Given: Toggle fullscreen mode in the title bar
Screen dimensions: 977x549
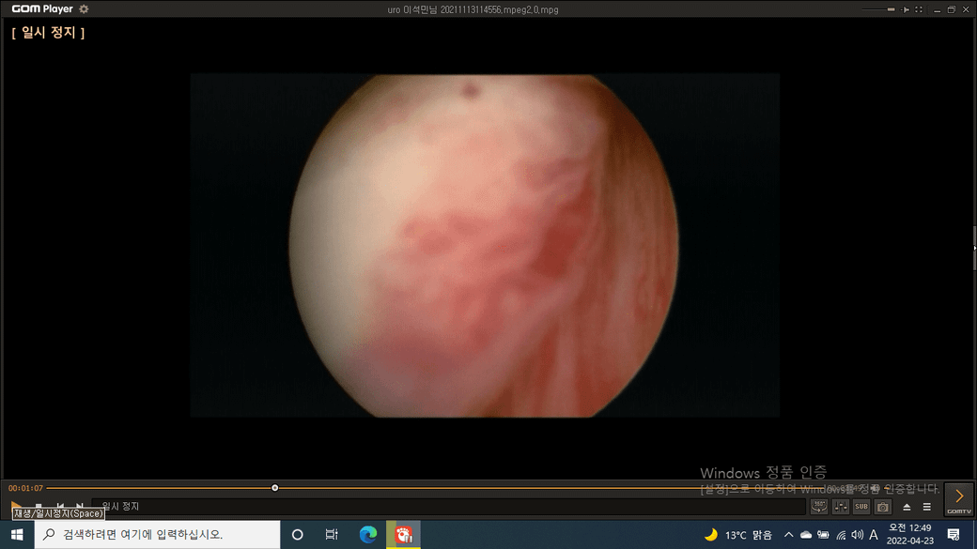Looking at the screenshot, I should pyautogui.click(x=919, y=9).
